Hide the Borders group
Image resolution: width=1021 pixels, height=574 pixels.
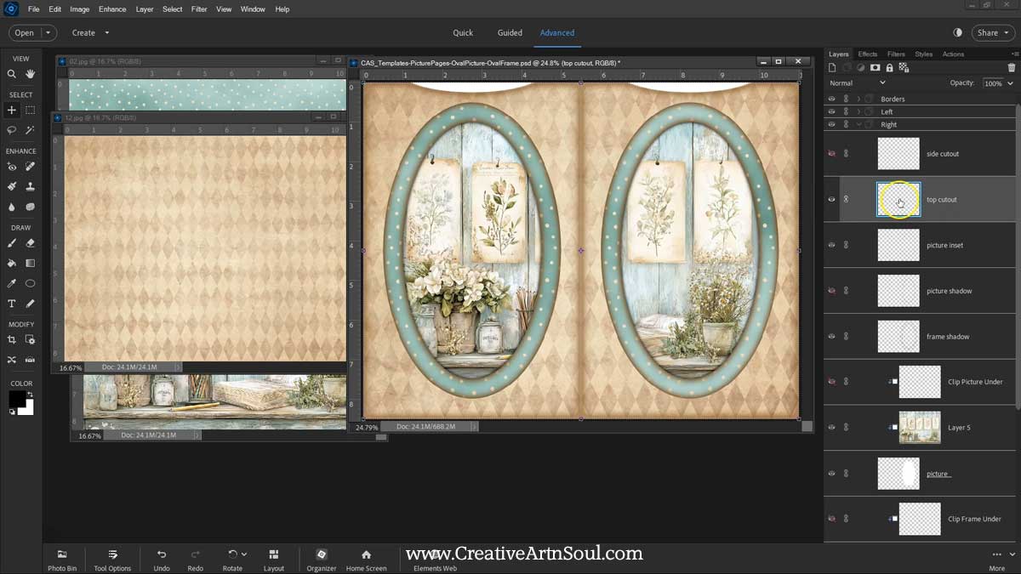click(x=831, y=99)
